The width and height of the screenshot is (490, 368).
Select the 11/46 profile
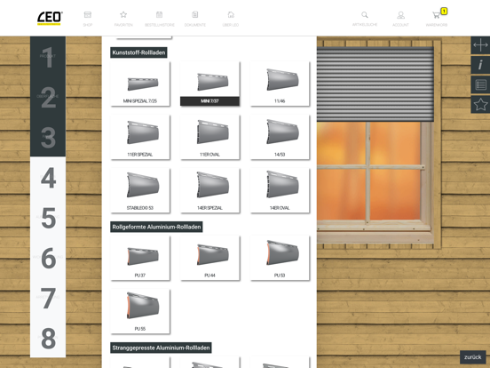tap(280, 84)
